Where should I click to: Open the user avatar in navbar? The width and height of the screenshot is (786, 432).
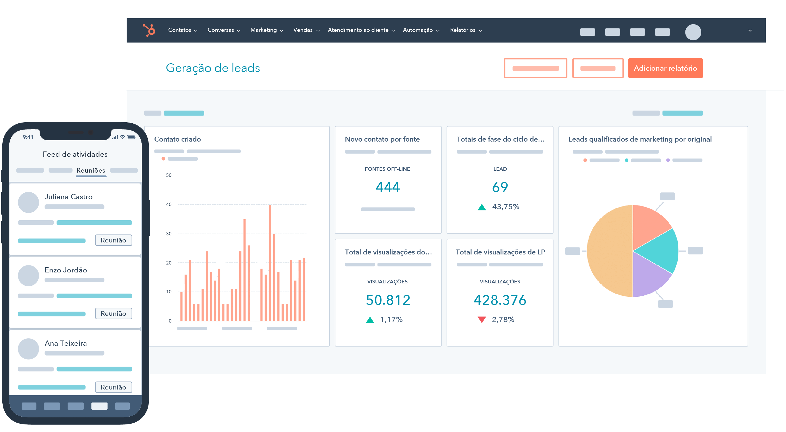tap(693, 32)
